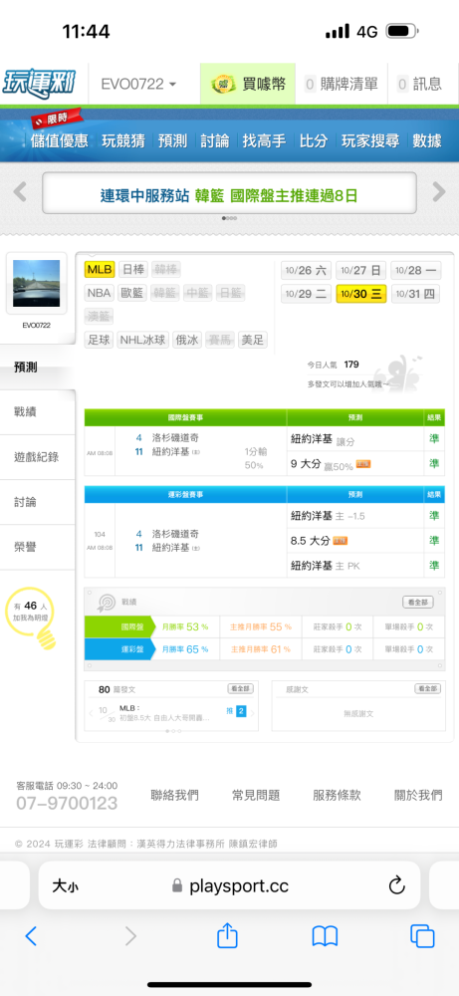Open 購牌清單 purchase list
Screen dimensions: 459x996
tap(342, 84)
